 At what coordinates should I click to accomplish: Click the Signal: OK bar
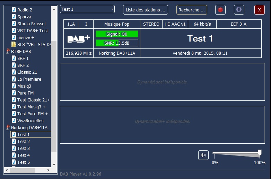coord(117,34)
